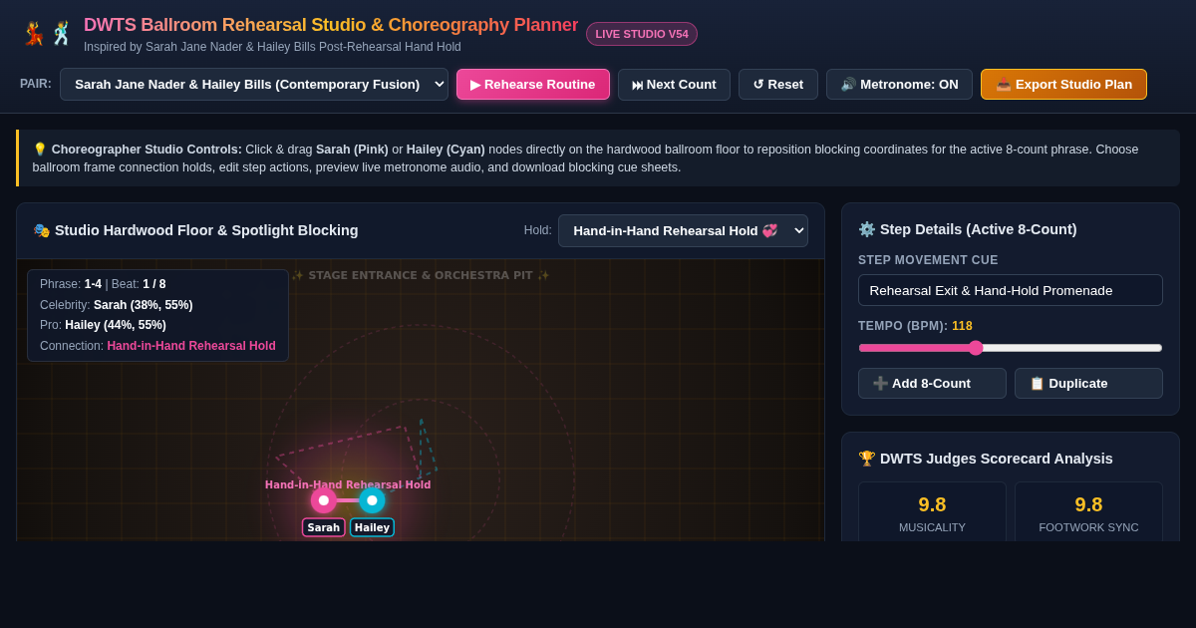Start the Rehearse Routine playback

(533, 84)
